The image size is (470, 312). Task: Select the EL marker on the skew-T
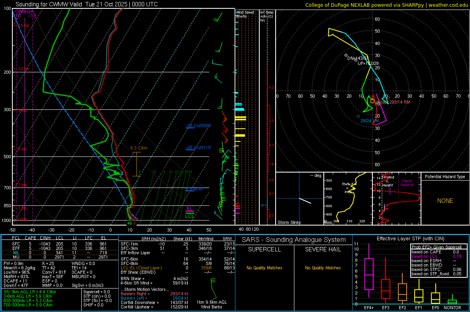pos(190,209)
